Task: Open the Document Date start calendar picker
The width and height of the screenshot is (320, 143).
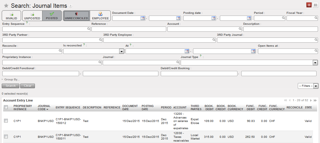Action: click(142, 18)
